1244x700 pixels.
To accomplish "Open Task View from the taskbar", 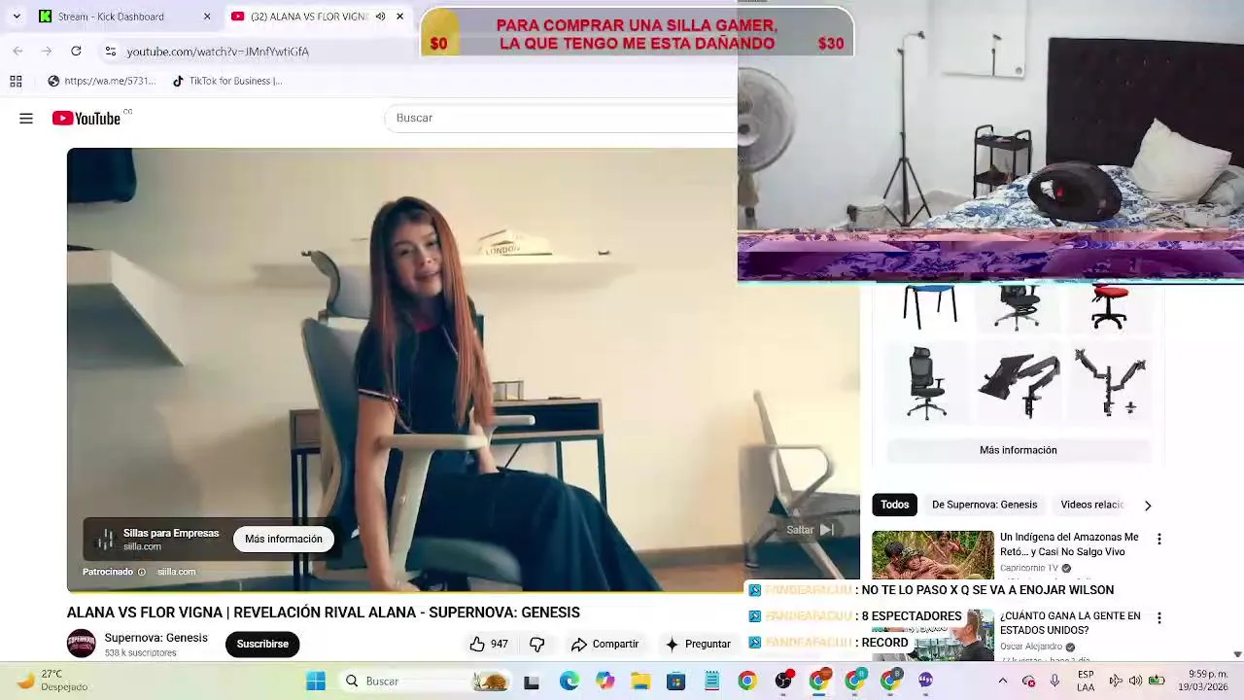I will tap(532, 682).
